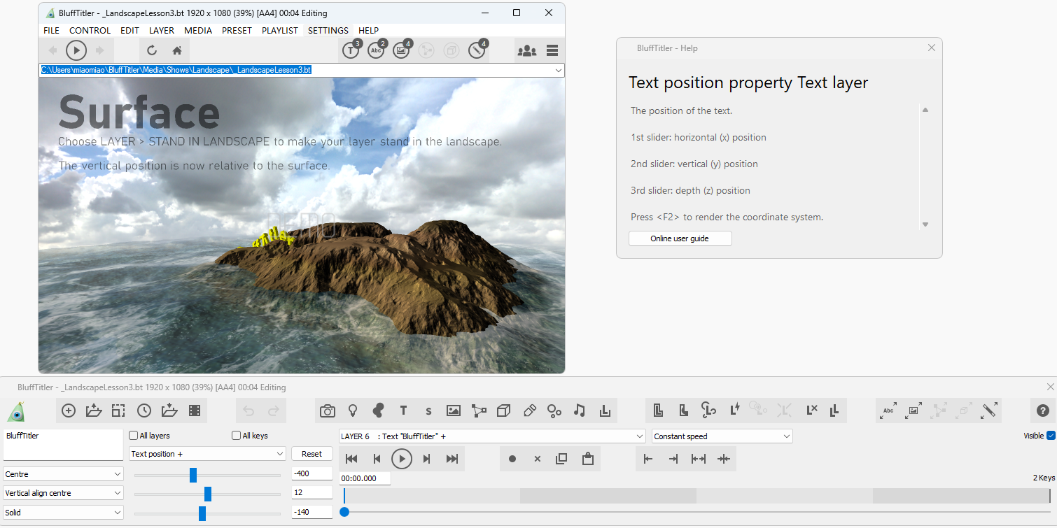The image size is (1057, 528).
Task: Open the PLAYLIST menu
Action: (279, 31)
